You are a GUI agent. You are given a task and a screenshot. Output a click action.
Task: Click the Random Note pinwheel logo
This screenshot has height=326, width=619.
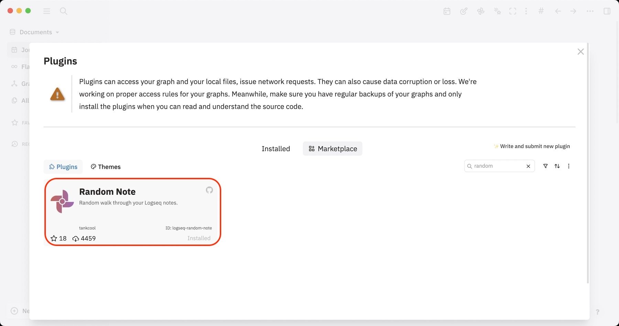[x=62, y=202]
